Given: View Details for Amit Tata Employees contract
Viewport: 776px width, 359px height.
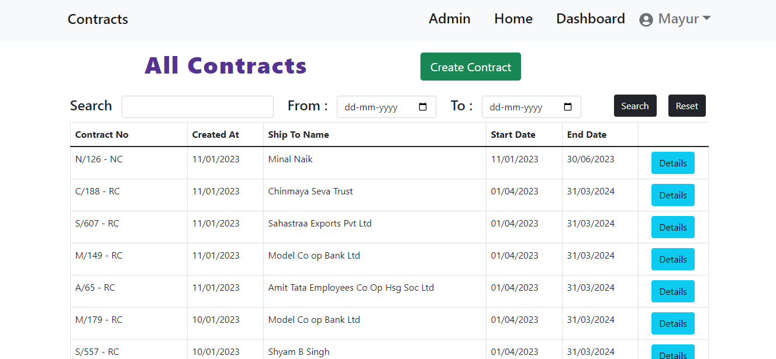Looking at the screenshot, I should pos(672,291).
